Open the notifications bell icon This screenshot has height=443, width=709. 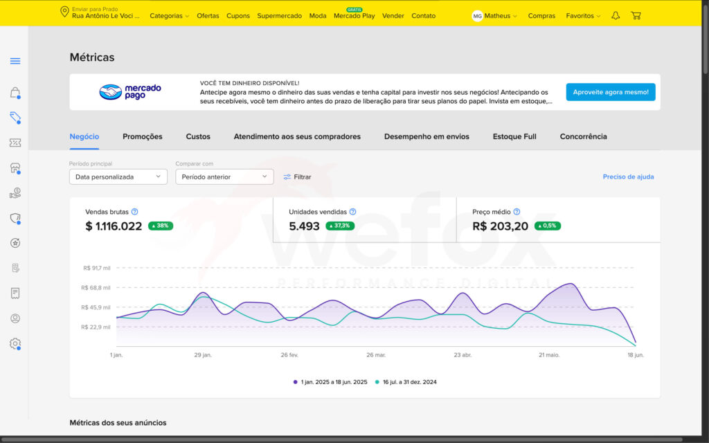pyautogui.click(x=616, y=15)
